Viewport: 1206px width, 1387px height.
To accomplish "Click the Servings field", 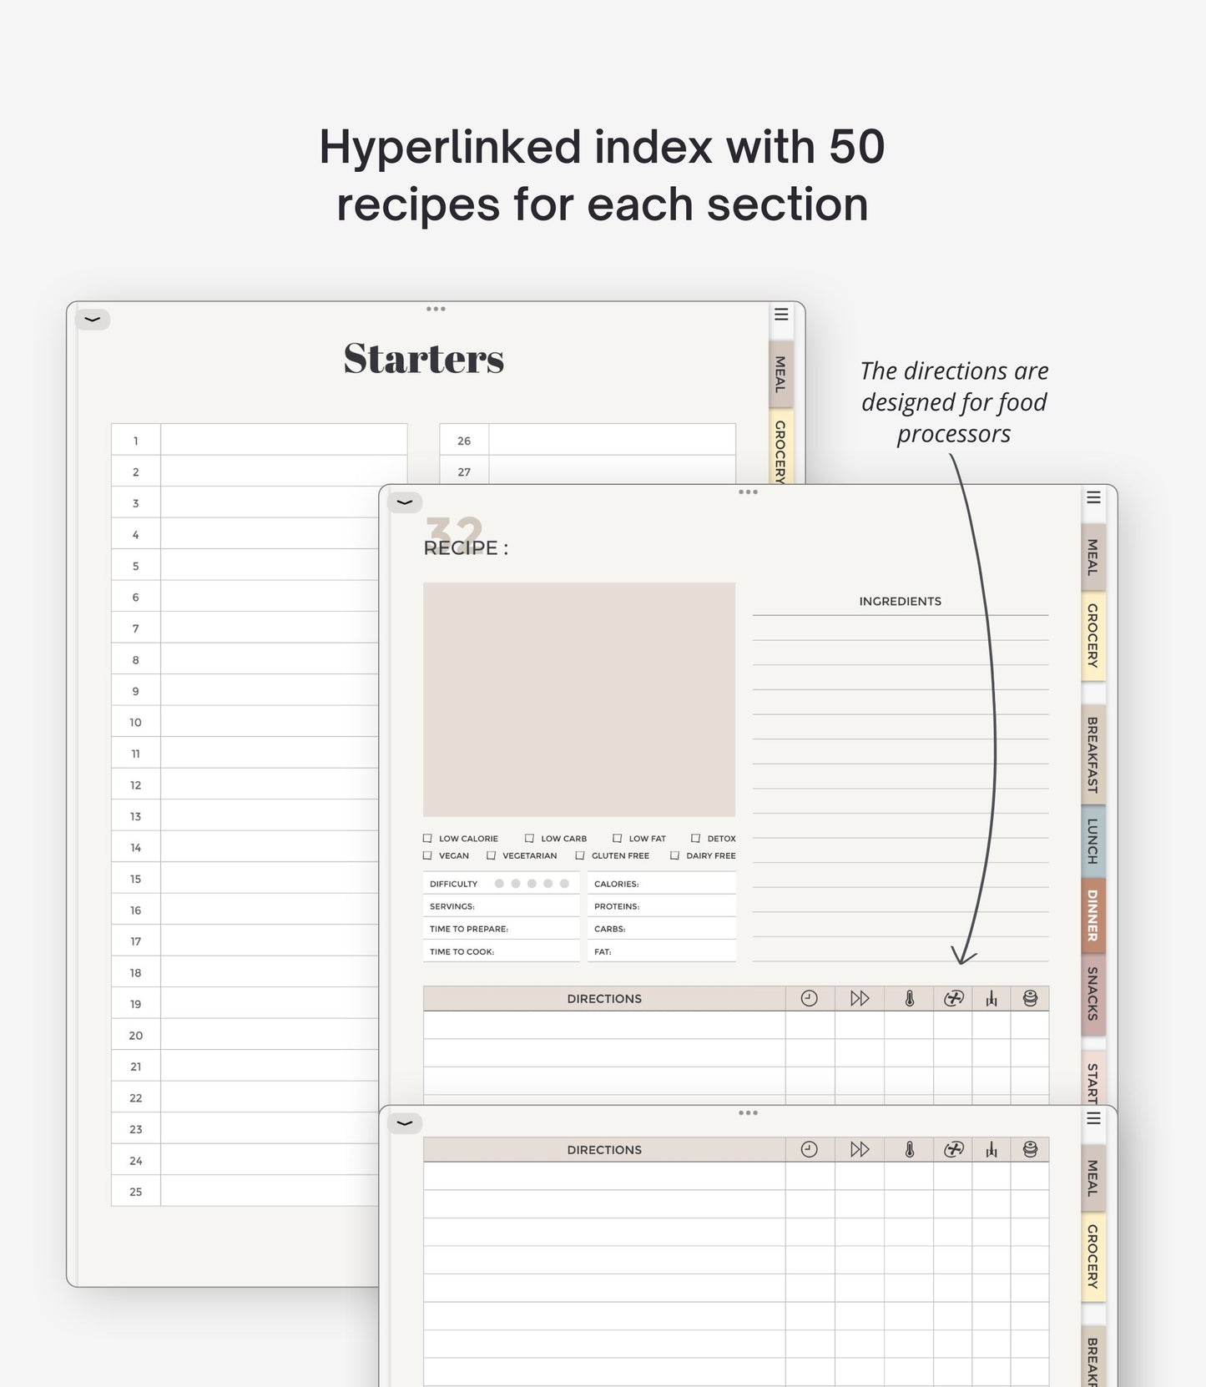I will 501,905.
